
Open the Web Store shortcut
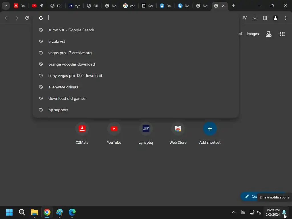click(178, 133)
